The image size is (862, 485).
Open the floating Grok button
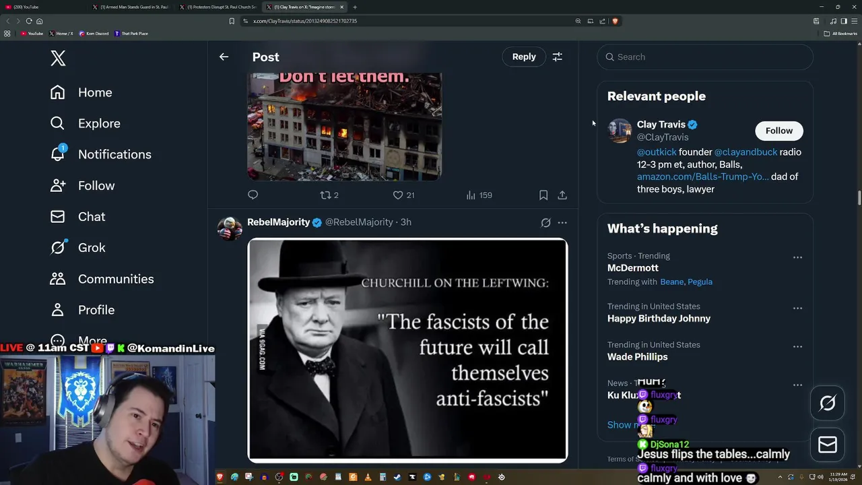coord(828,403)
